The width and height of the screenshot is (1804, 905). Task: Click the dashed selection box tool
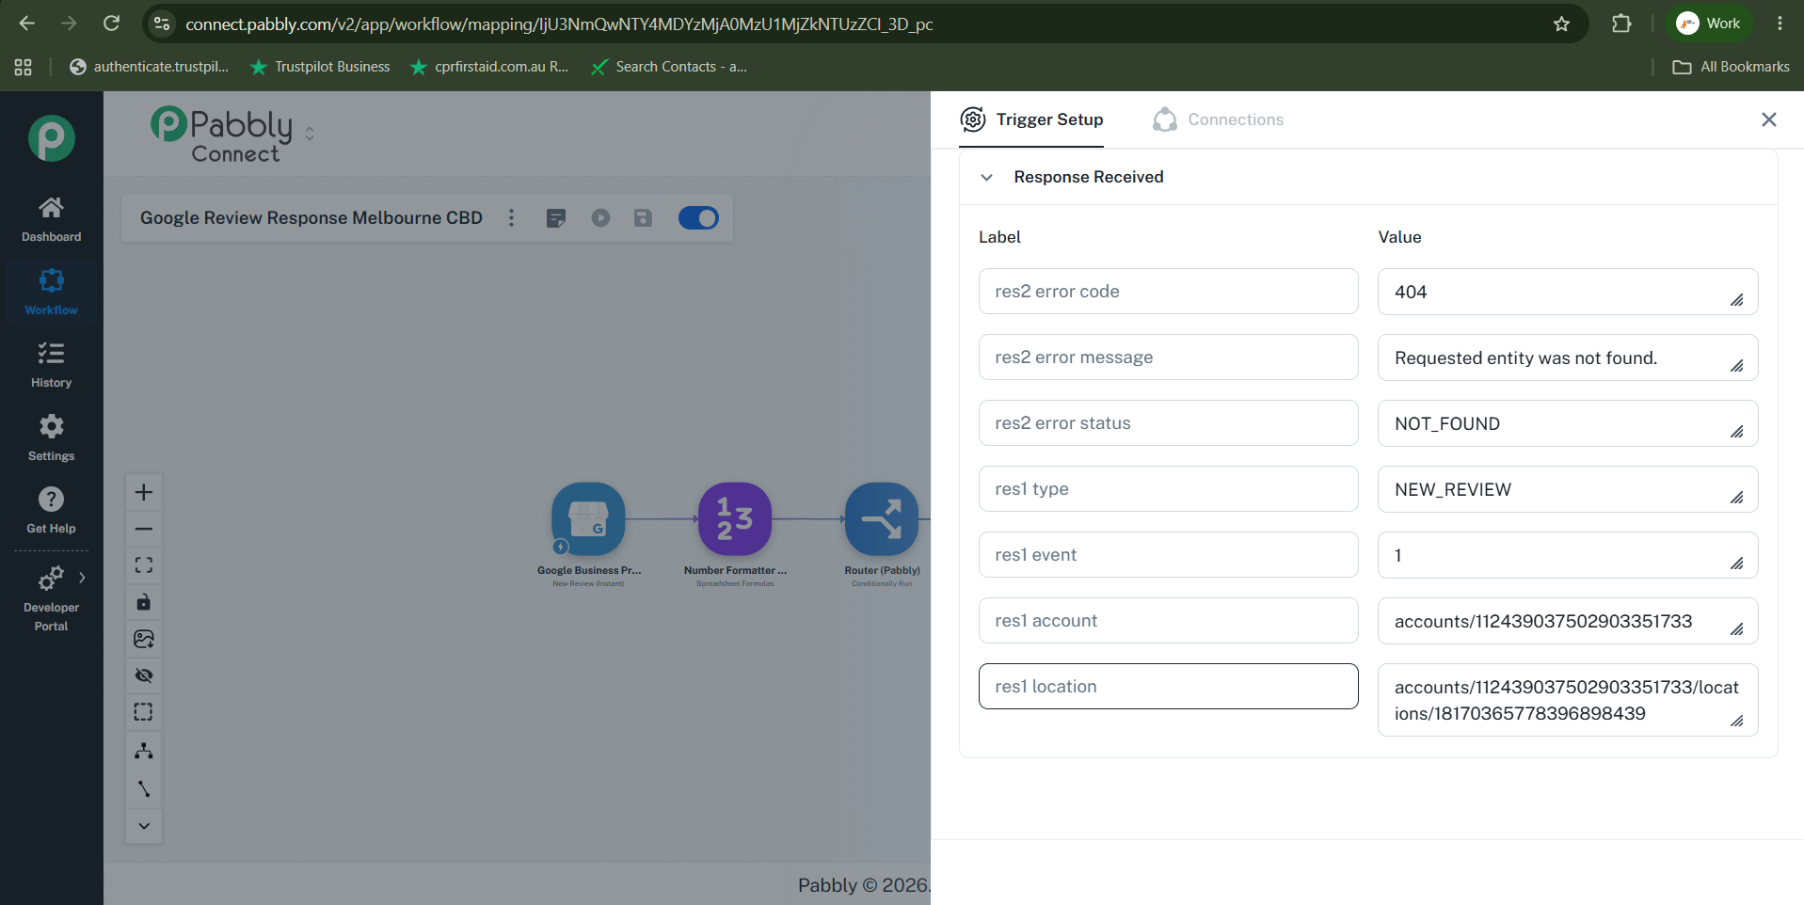[x=144, y=712]
